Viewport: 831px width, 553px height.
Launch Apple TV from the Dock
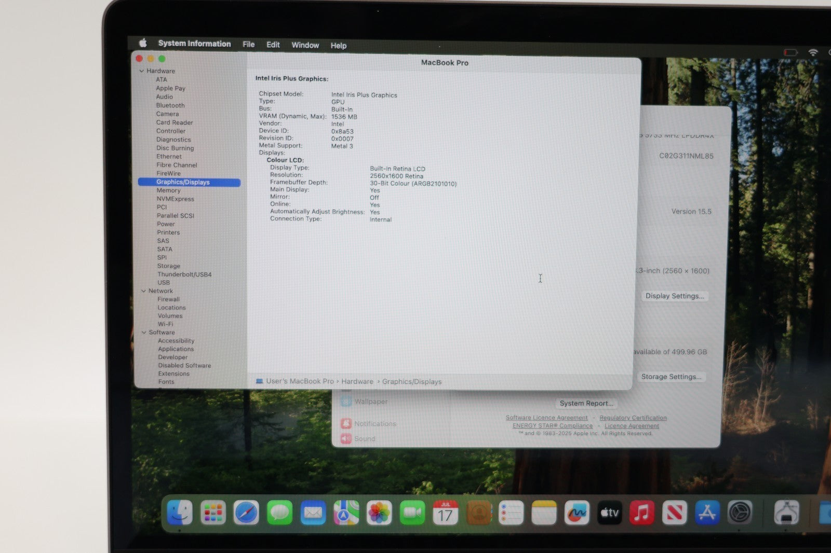(x=610, y=513)
